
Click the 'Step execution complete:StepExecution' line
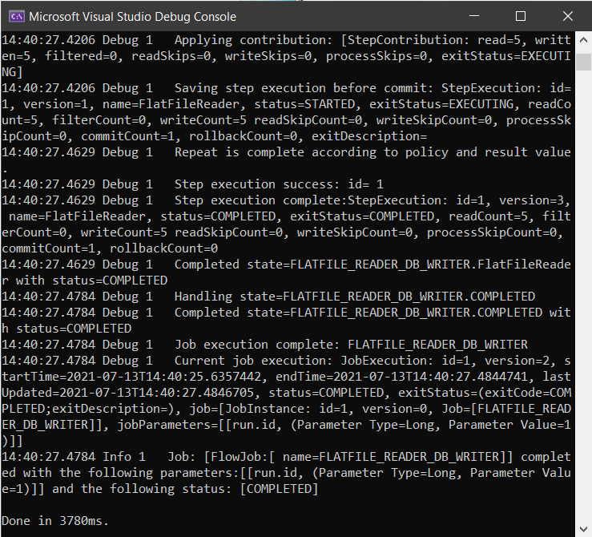coord(286,200)
